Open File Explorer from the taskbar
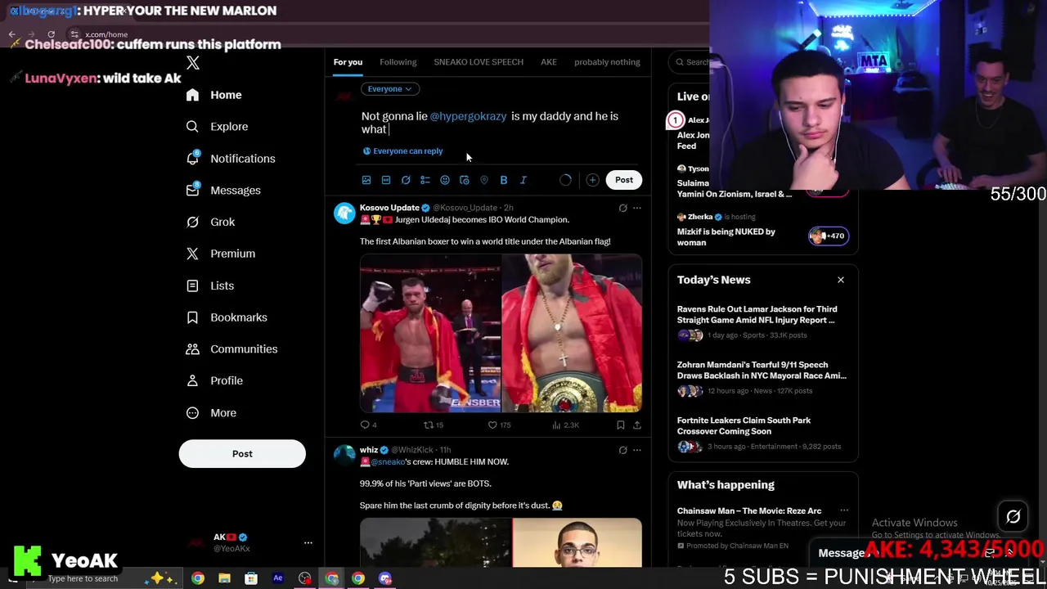This screenshot has height=589, width=1047. [224, 579]
